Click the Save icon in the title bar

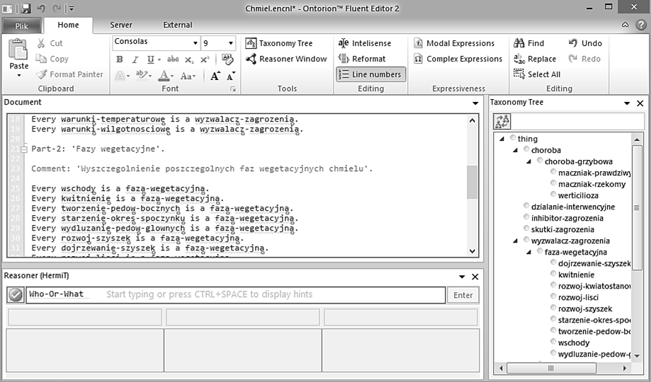(26, 8)
